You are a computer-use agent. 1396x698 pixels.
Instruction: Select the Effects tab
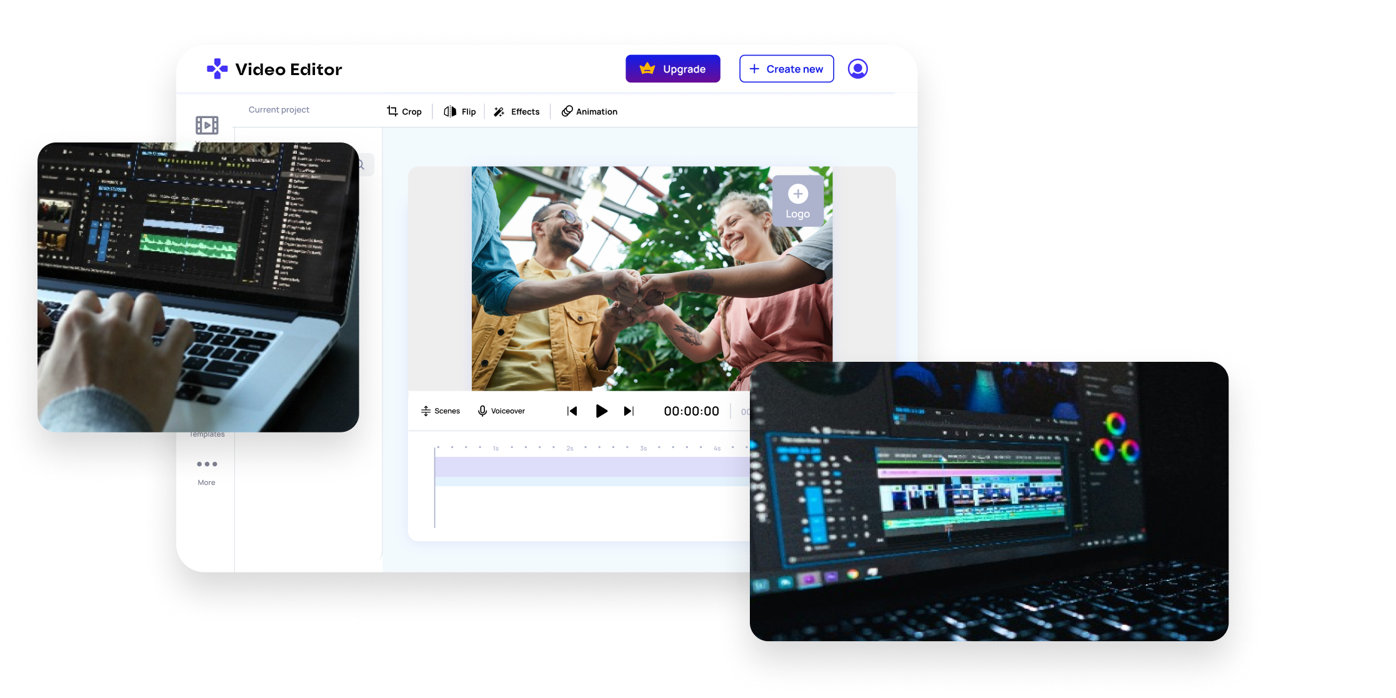(526, 111)
